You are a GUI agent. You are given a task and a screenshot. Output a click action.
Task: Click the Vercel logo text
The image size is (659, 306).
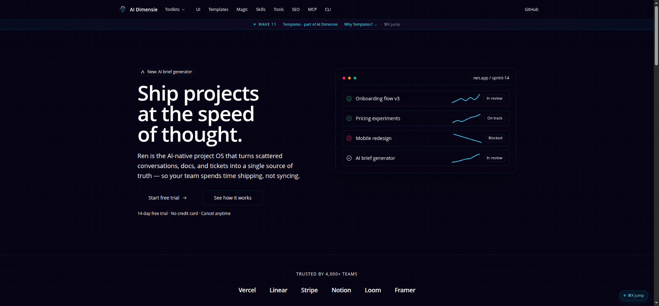pyautogui.click(x=247, y=290)
